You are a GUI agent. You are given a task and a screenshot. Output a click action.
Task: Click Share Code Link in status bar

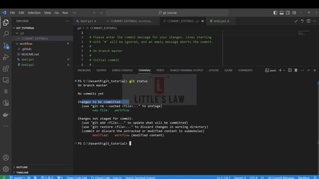(76, 178)
